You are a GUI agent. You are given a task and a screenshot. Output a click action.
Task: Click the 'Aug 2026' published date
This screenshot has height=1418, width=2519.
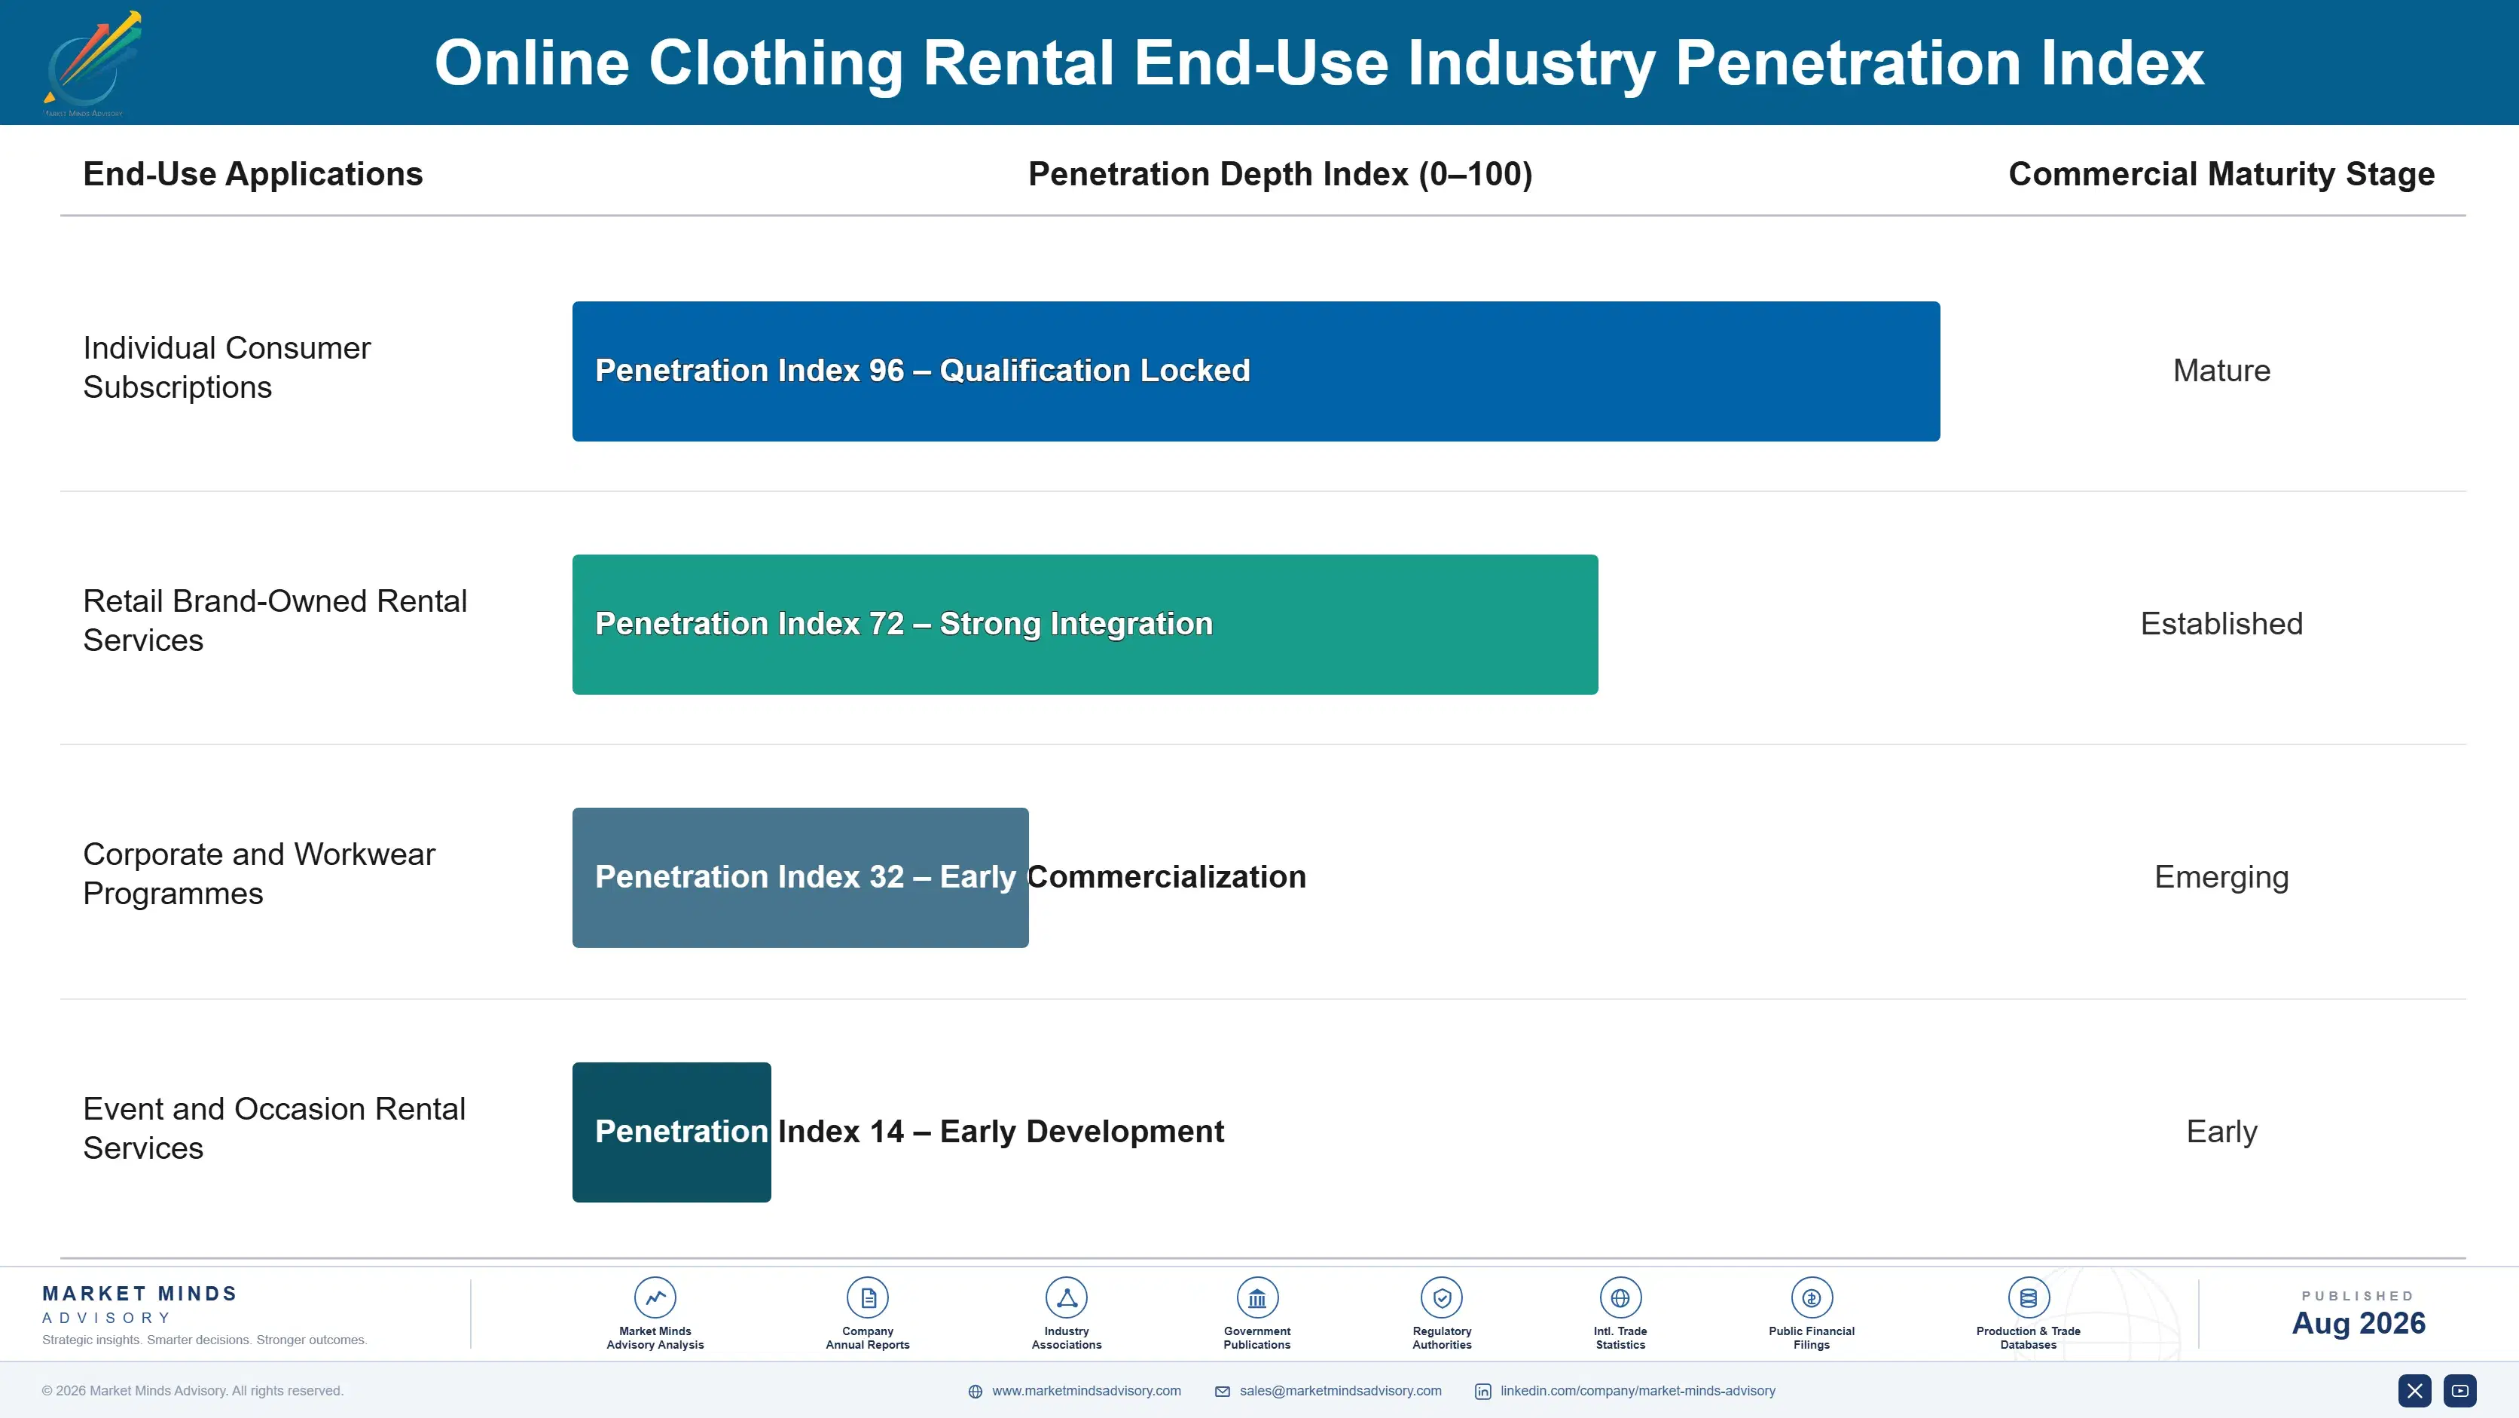[2358, 1323]
